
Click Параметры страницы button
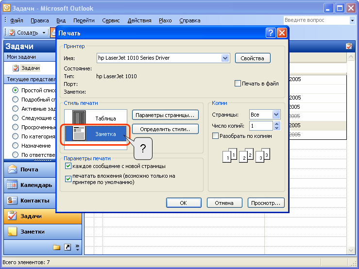(x=165, y=115)
